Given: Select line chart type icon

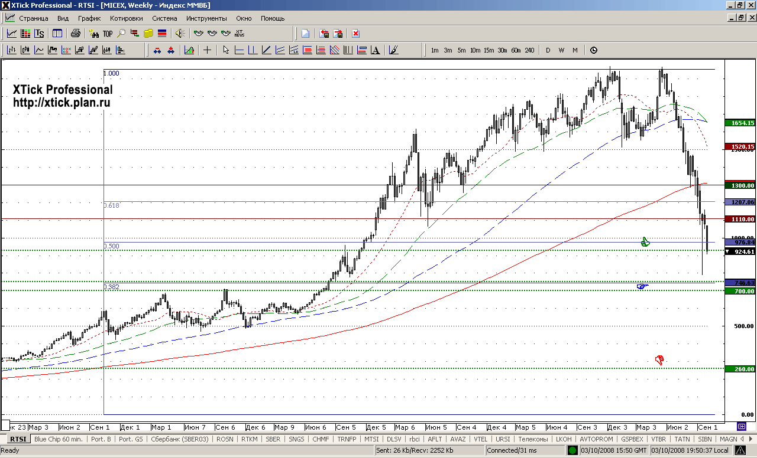Looking at the screenshot, I should pos(39,50).
